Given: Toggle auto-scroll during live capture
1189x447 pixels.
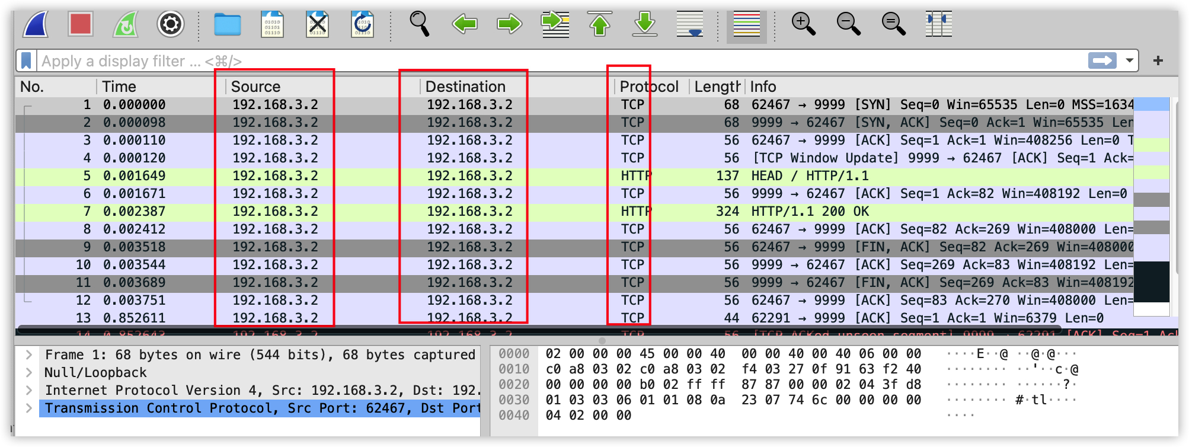Looking at the screenshot, I should point(690,24).
